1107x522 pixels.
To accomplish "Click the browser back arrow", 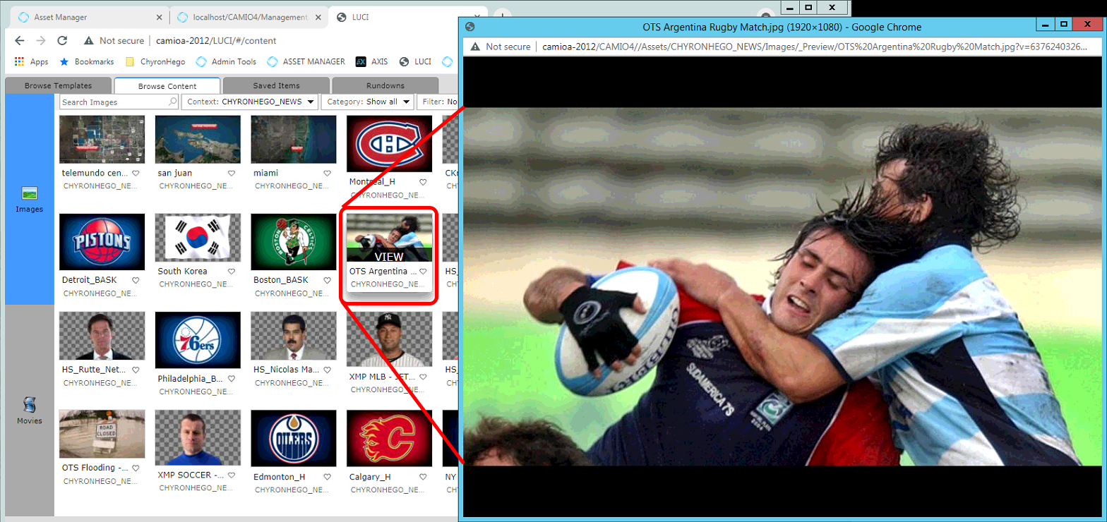I will click(20, 41).
